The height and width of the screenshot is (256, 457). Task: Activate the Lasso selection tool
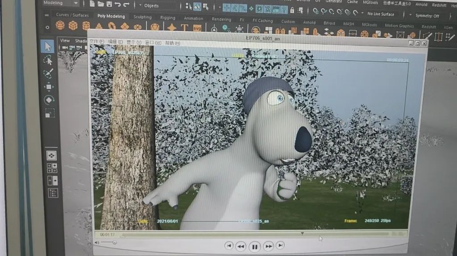pyautogui.click(x=48, y=60)
